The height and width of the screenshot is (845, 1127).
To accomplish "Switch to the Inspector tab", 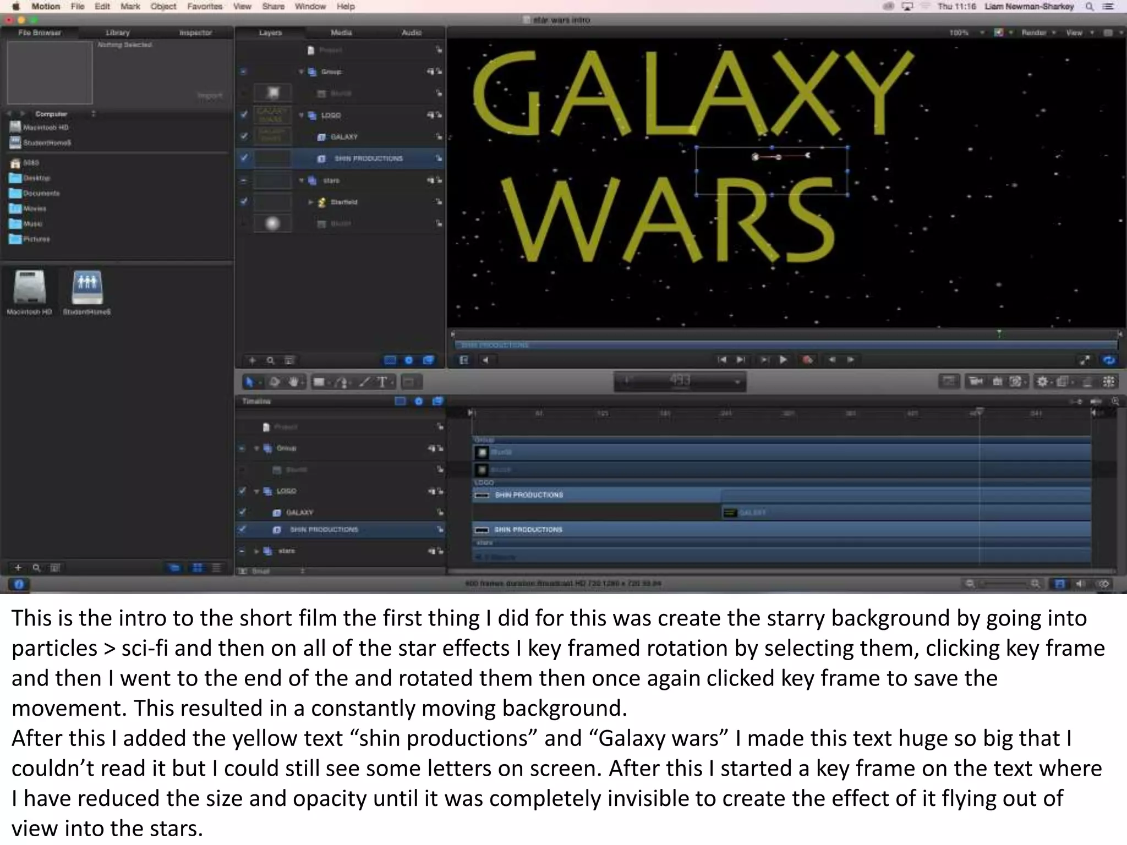I will (x=195, y=33).
